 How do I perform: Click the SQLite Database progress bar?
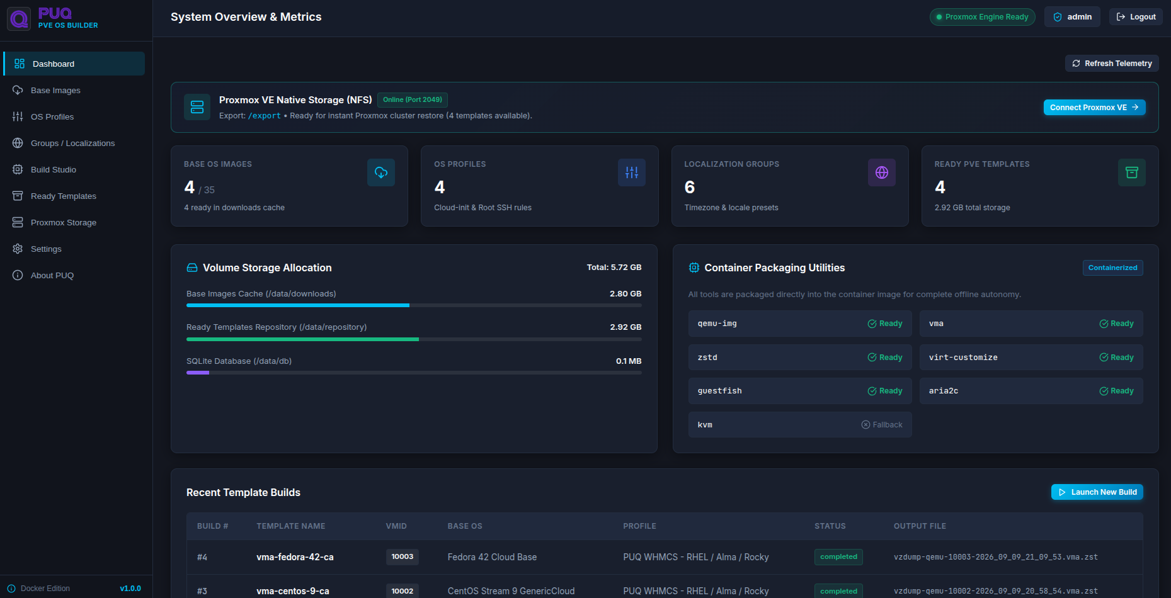tap(414, 373)
